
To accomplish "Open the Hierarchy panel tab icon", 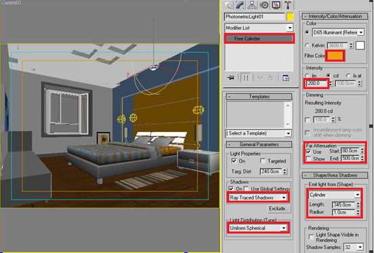I will point(252,5).
